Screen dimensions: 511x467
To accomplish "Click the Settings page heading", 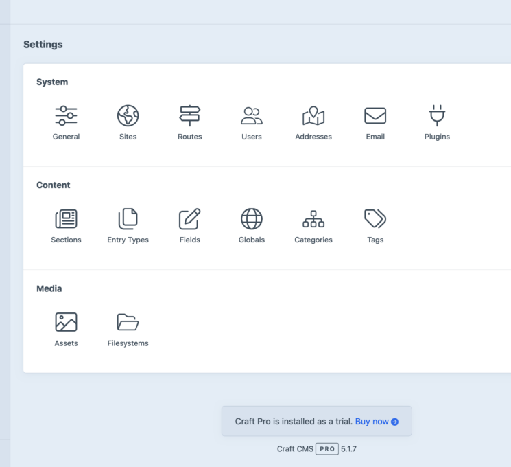I will pos(43,45).
